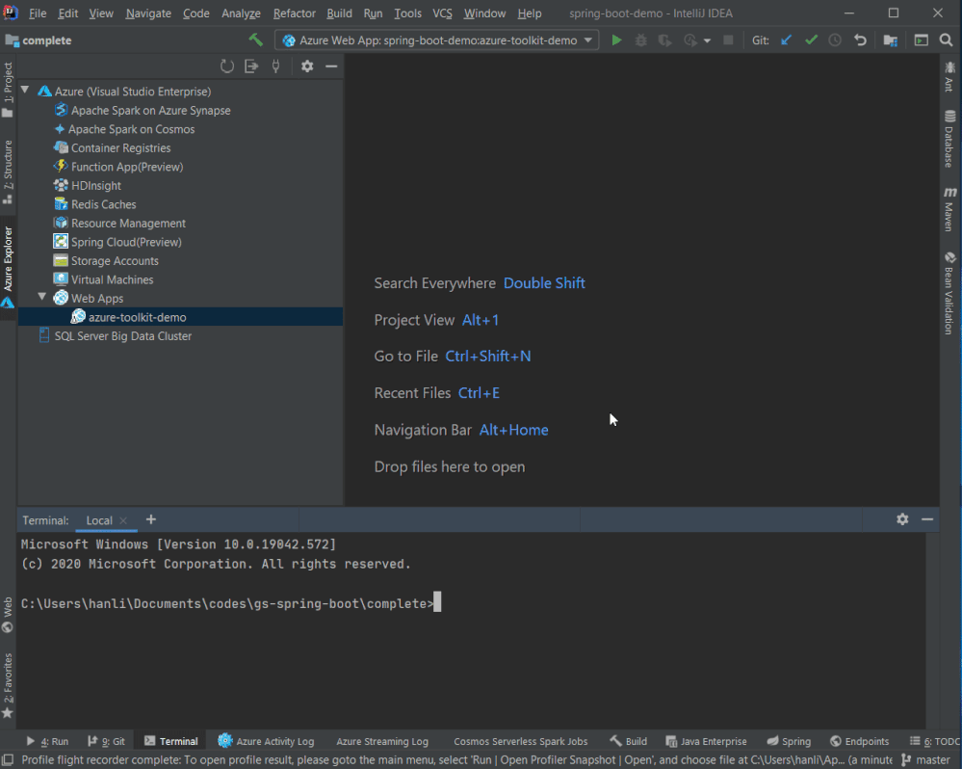Select Apache Spark on Cosmos
Image resolution: width=962 pixels, height=769 pixels.
pos(131,129)
